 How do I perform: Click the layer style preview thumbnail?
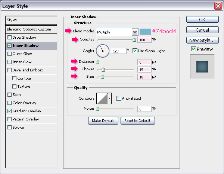pyautogui.click(x=202, y=66)
